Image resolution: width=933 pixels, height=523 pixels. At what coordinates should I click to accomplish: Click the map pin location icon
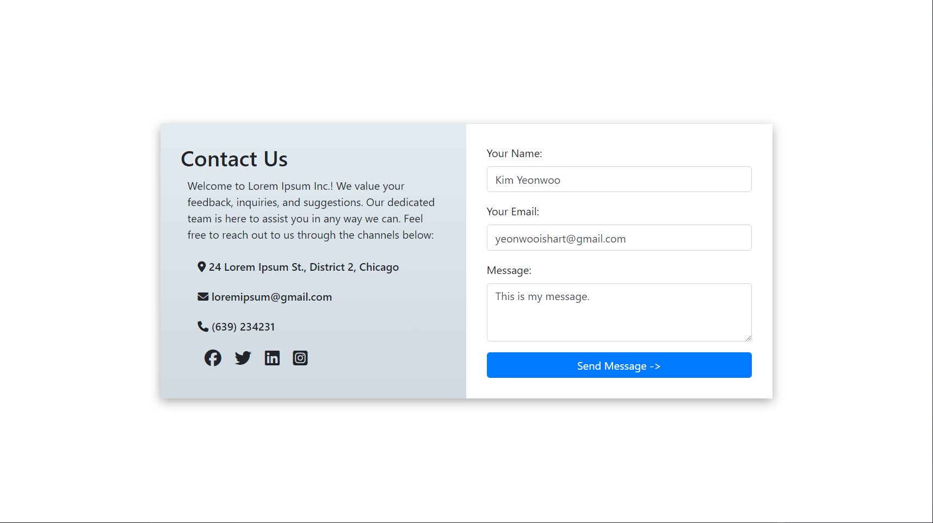201,267
